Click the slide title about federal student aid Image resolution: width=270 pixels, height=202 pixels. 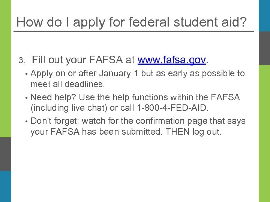[132, 22]
